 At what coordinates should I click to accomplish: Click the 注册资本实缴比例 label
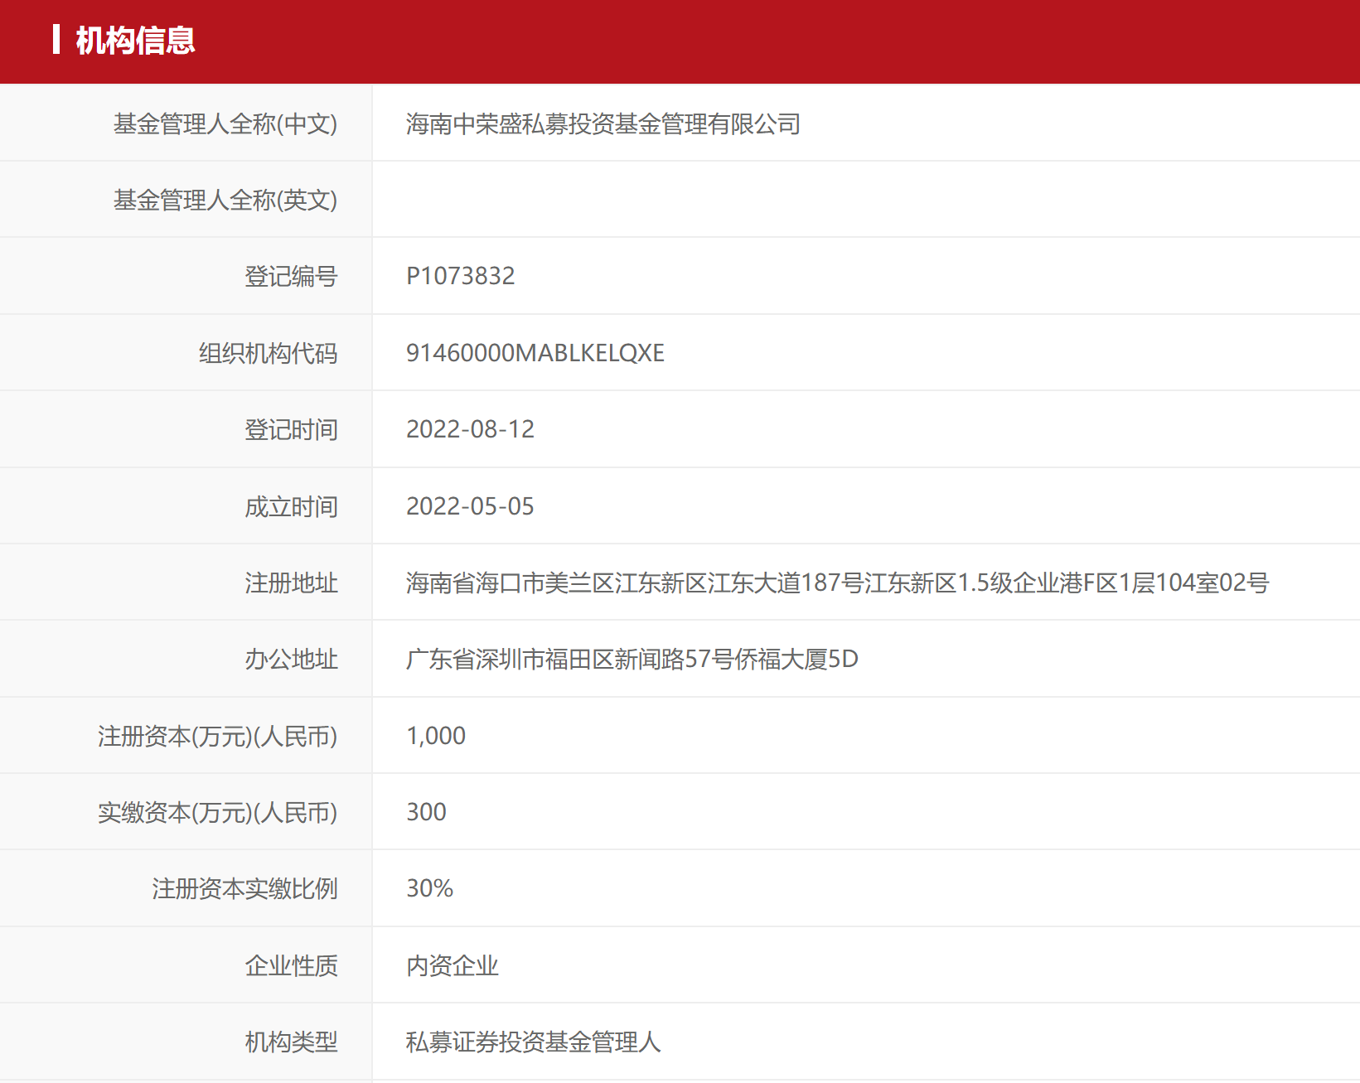point(244,889)
